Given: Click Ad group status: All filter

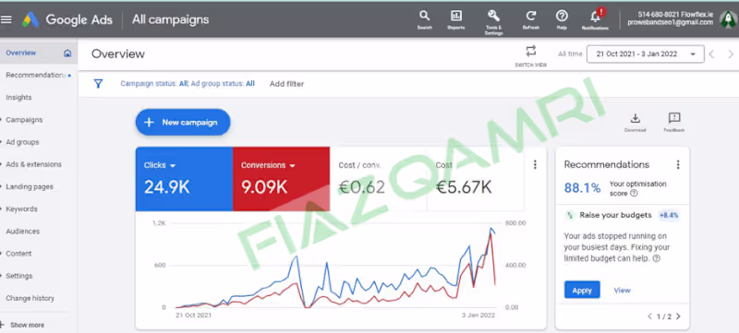Looking at the screenshot, I should click(223, 84).
